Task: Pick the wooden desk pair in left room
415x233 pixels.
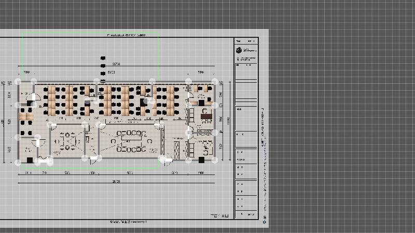Action: click(x=26, y=116)
